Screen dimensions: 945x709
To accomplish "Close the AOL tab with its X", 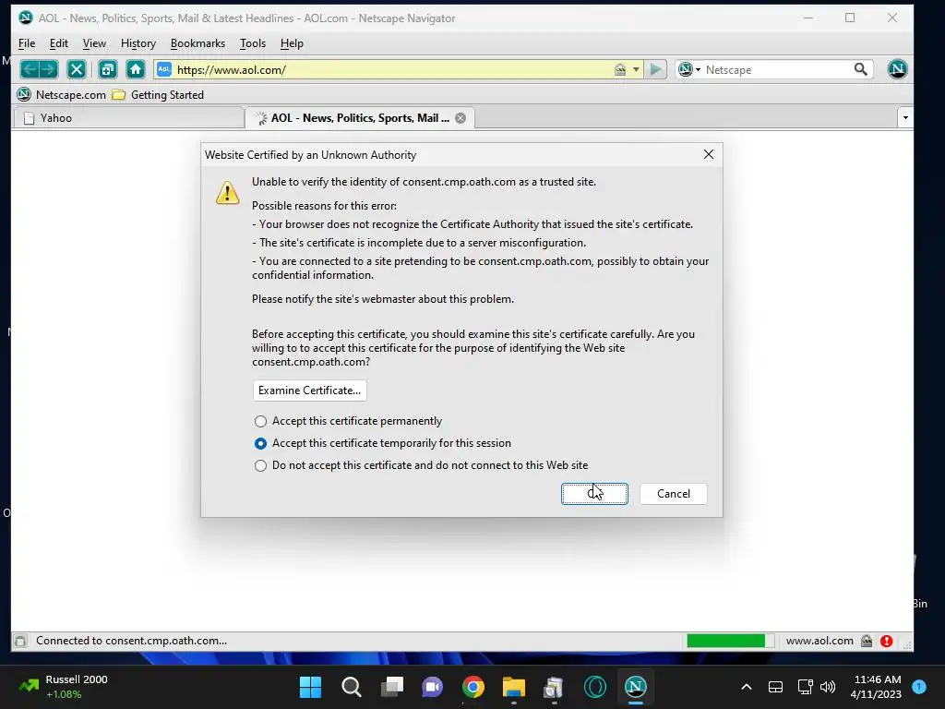I will pyautogui.click(x=461, y=118).
